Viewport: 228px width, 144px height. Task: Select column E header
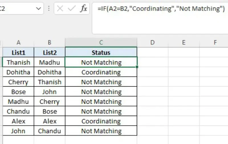point(184,43)
